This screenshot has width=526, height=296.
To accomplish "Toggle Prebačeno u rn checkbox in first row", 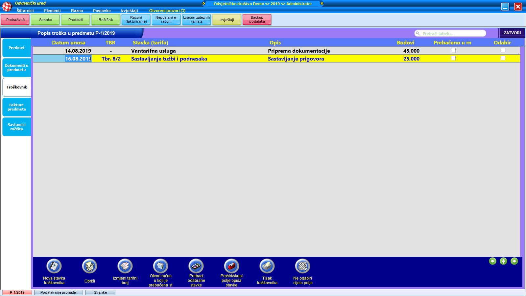I will coord(453,50).
